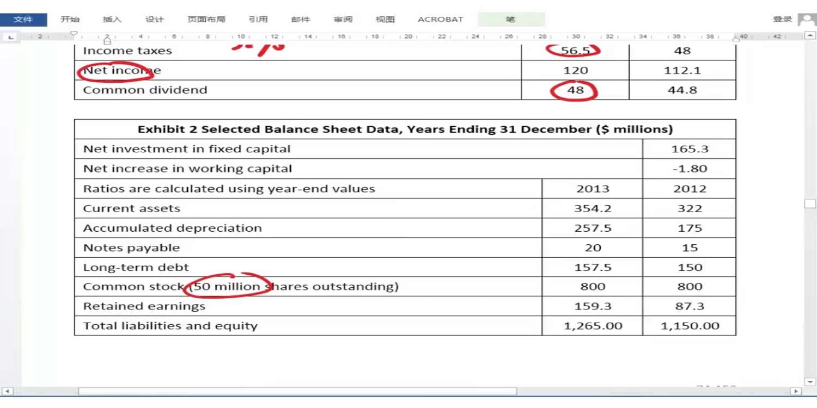Click the horizontal scrollbar right arrow
The height and width of the screenshot is (408, 817).
(x=796, y=391)
